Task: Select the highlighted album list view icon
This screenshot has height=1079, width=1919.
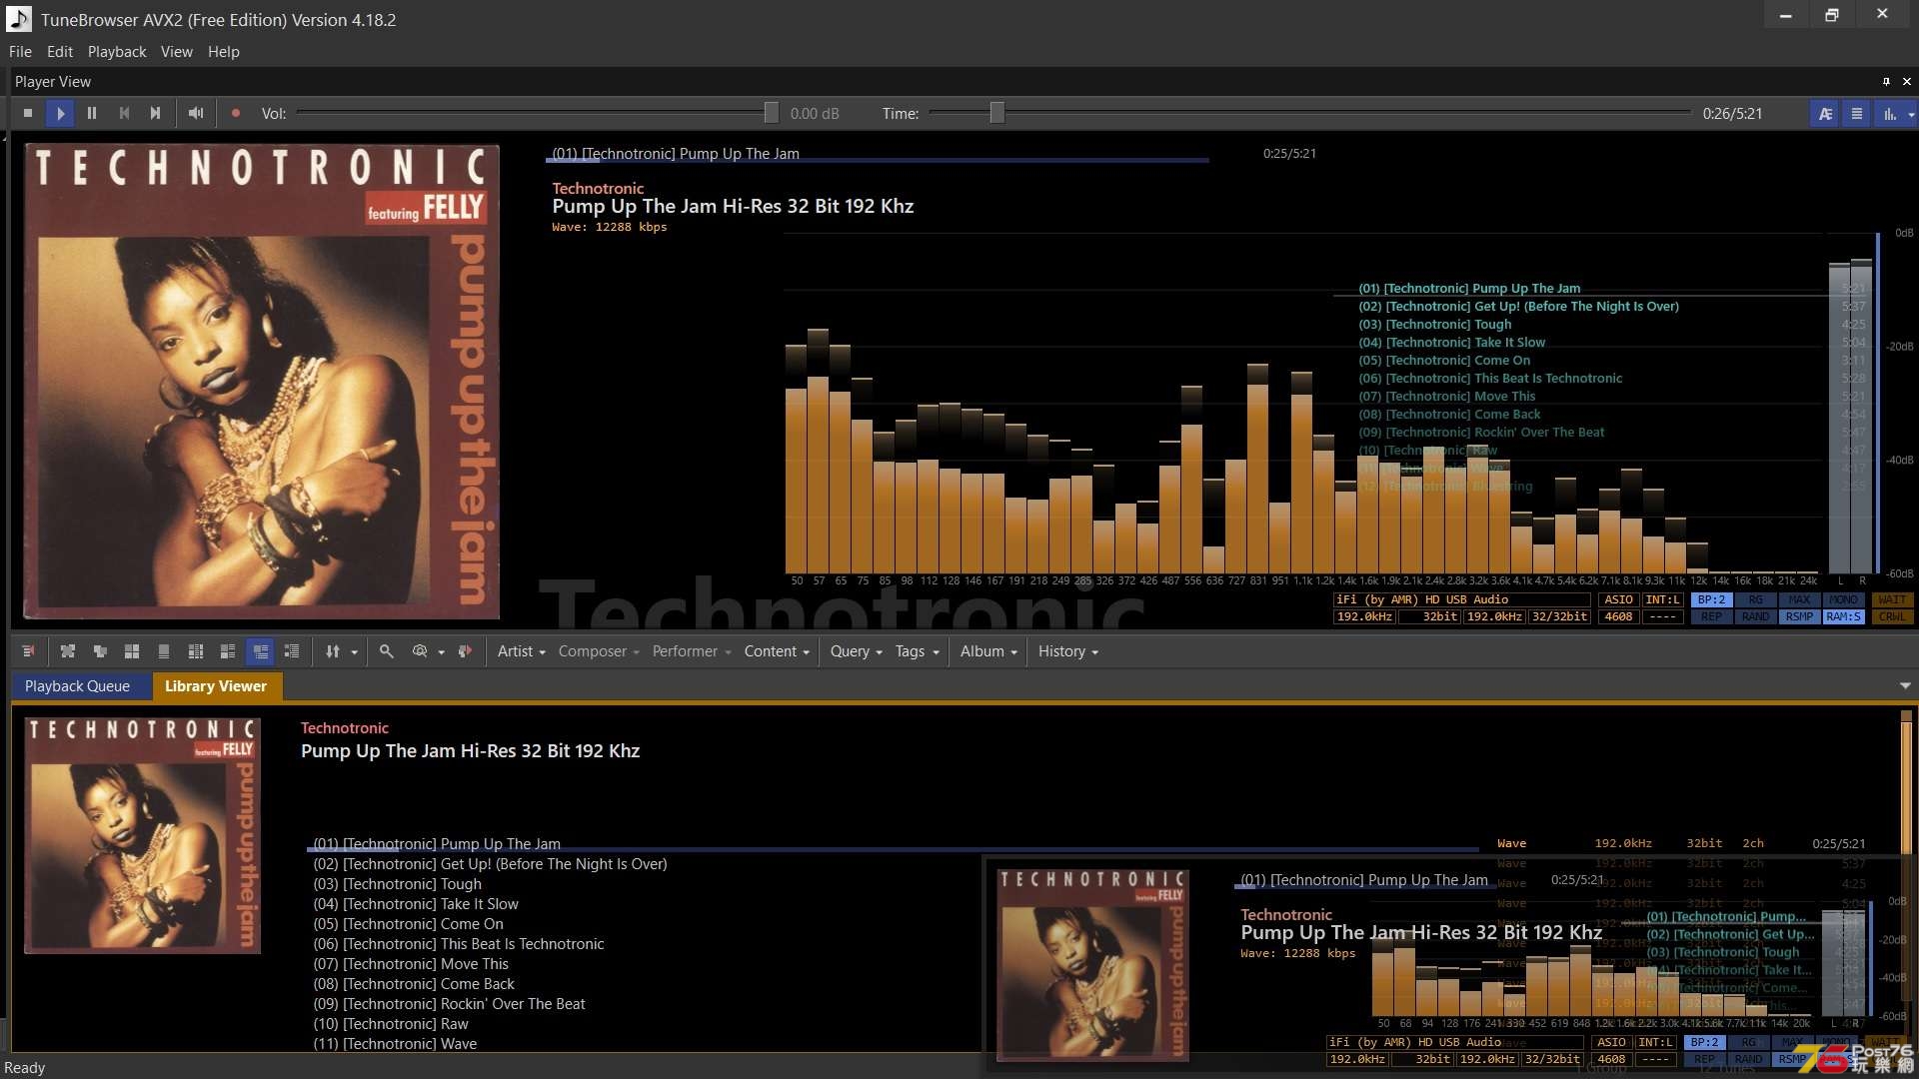Action: (260, 651)
